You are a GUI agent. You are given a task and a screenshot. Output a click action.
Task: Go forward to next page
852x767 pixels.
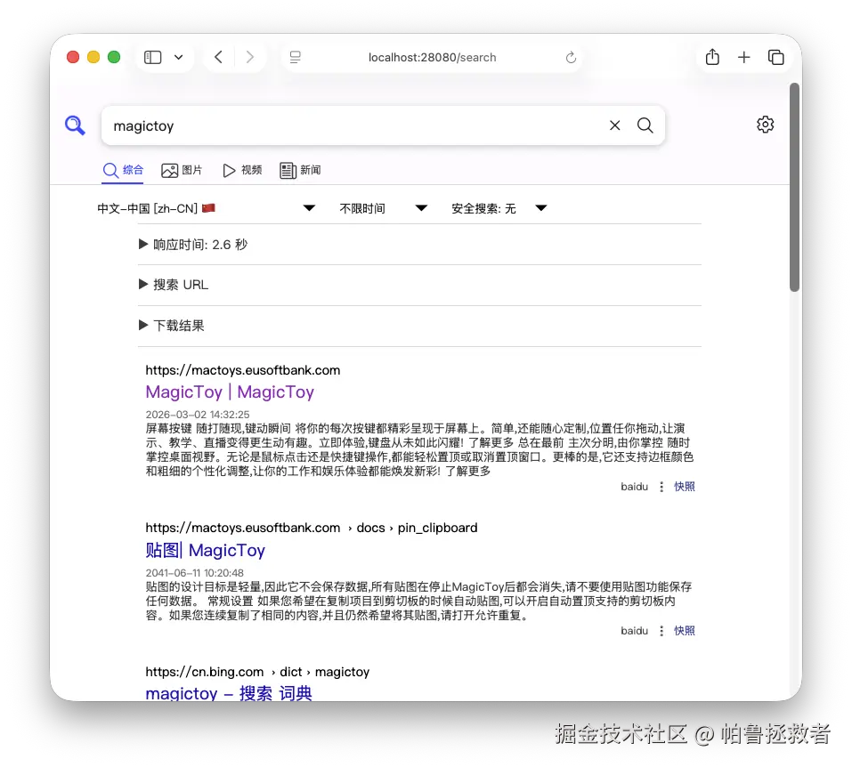(x=250, y=57)
